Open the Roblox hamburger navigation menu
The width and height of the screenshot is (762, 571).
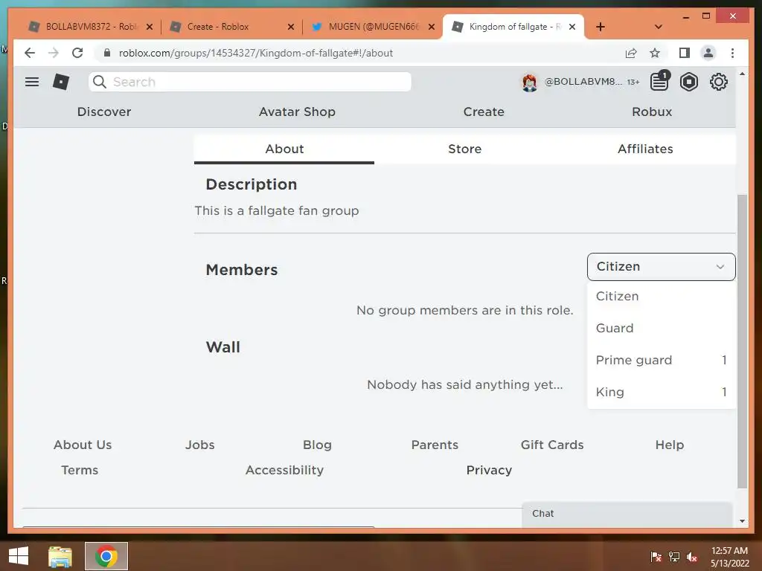[x=31, y=82]
